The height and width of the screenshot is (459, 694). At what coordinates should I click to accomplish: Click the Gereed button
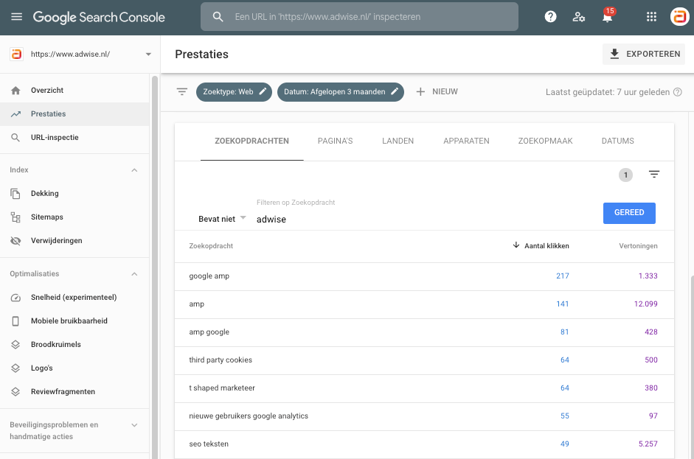[x=628, y=213]
